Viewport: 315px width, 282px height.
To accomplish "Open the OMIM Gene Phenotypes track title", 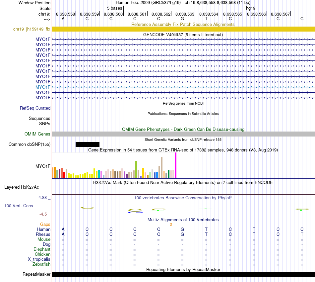I will coord(183,130).
